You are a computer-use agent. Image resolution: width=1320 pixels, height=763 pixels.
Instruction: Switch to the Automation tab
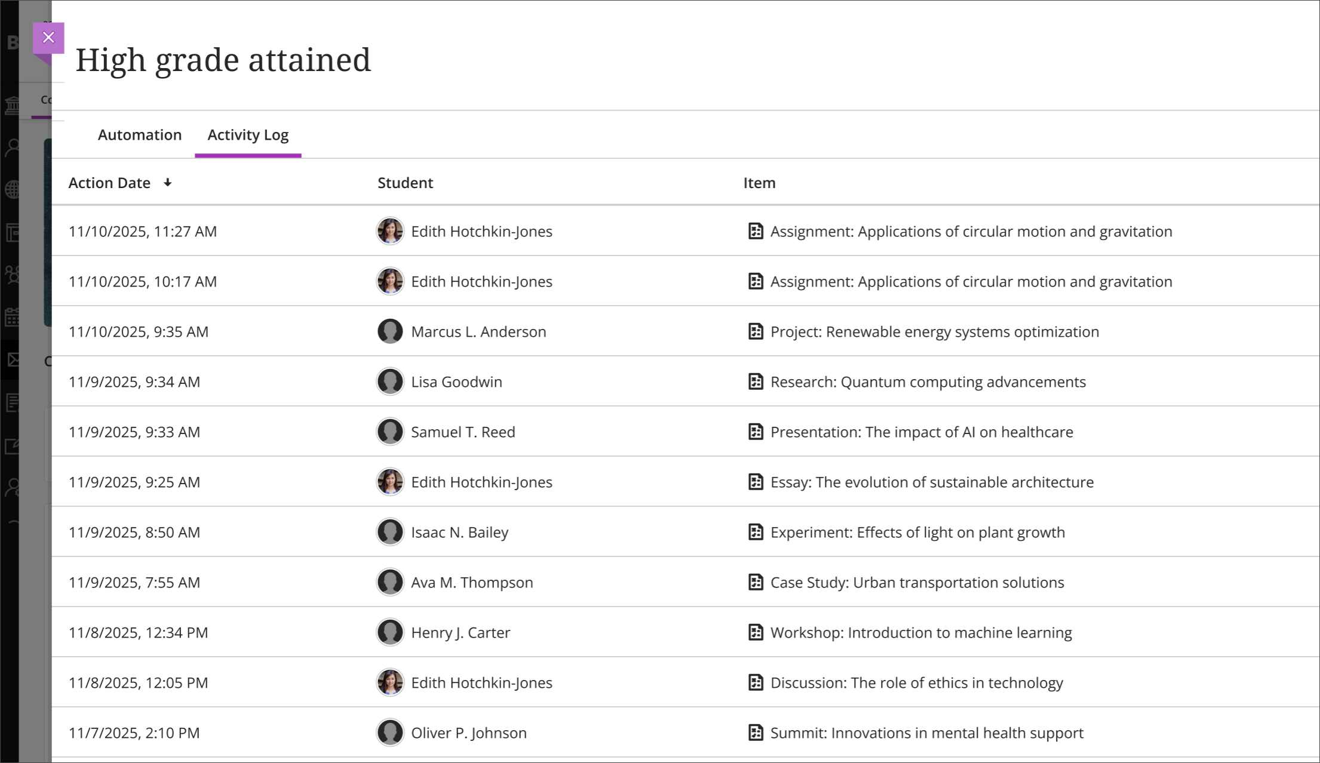pyautogui.click(x=140, y=135)
